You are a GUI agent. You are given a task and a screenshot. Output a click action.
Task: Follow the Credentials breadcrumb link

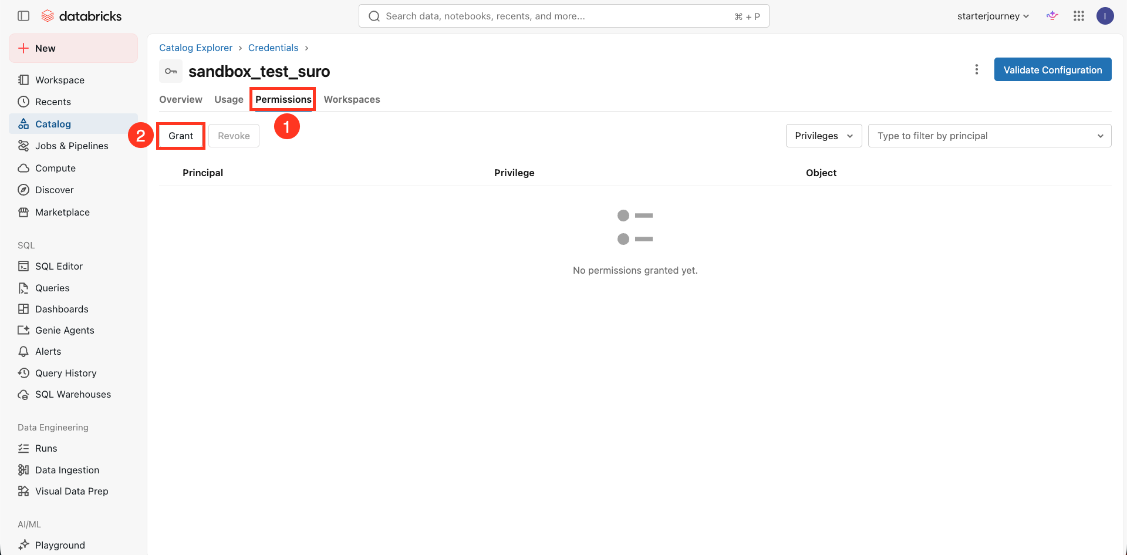coord(273,48)
